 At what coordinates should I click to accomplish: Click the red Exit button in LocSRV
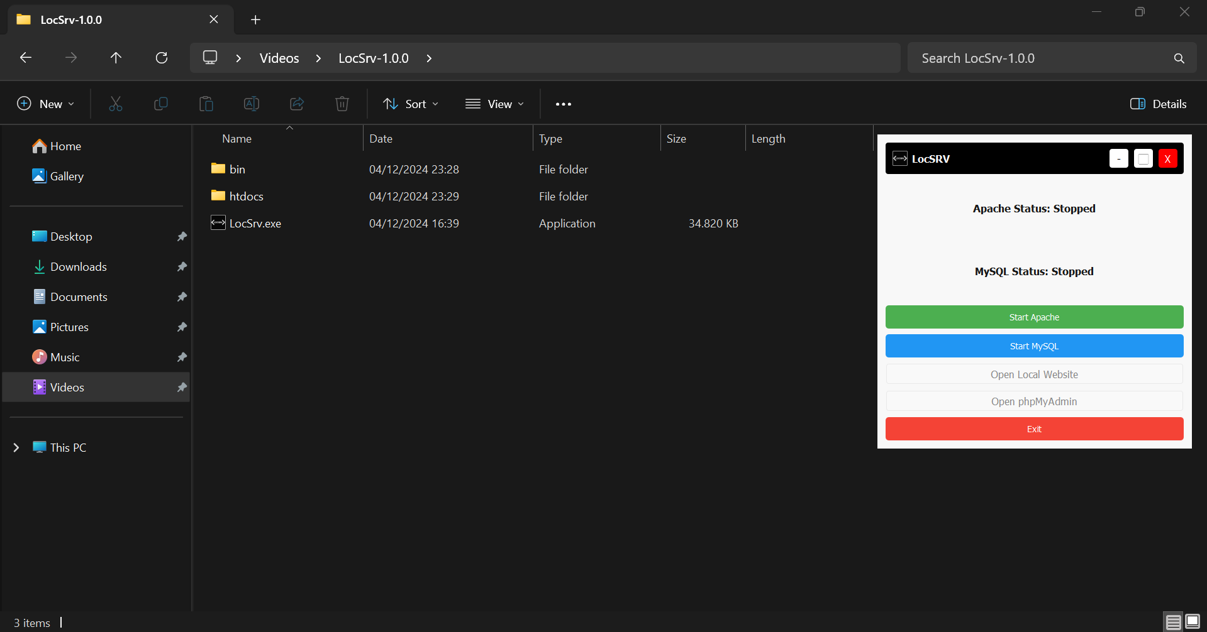pos(1034,429)
